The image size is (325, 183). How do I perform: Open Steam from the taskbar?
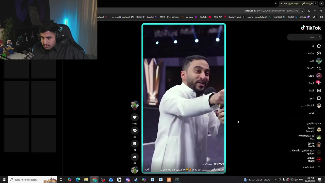(136, 180)
